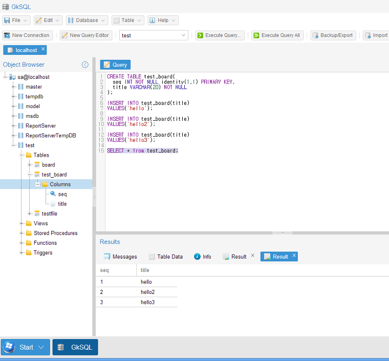Click the board table icon
The height and width of the screenshot is (361, 389).
(x=37, y=165)
